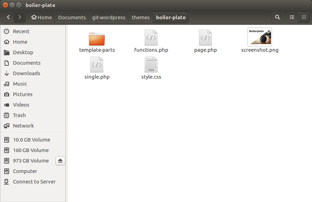Click the Trash bin icon in sidebar

(x=7, y=115)
